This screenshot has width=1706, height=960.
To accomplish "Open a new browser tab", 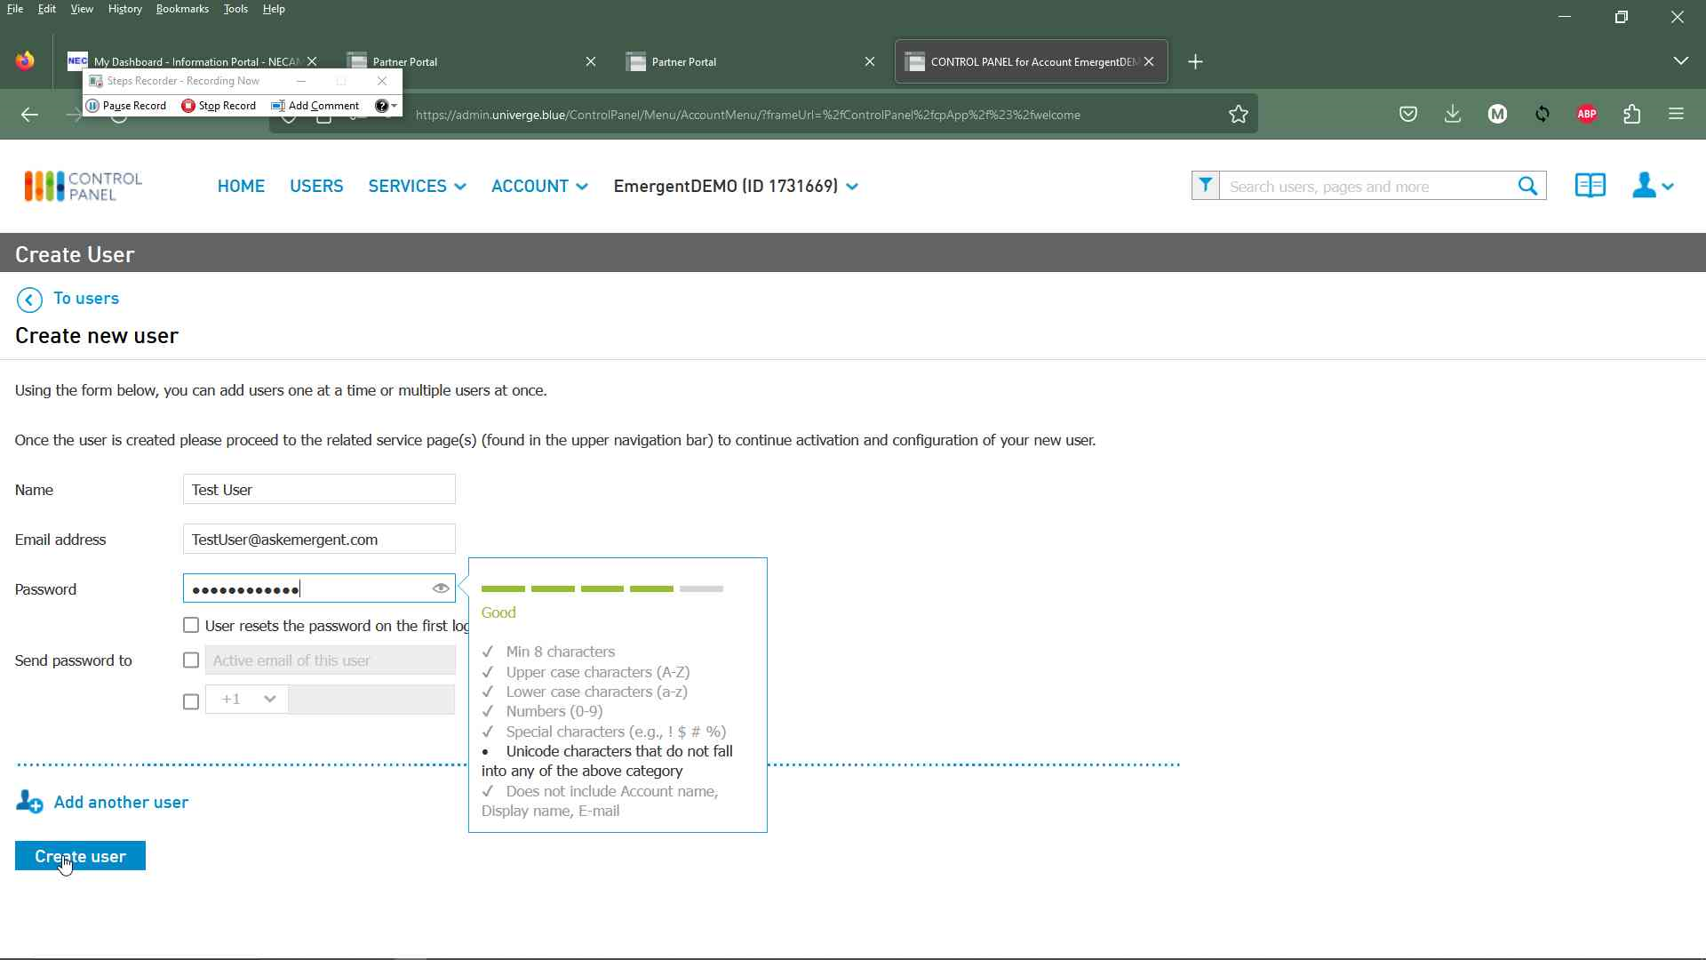I will click(x=1196, y=61).
